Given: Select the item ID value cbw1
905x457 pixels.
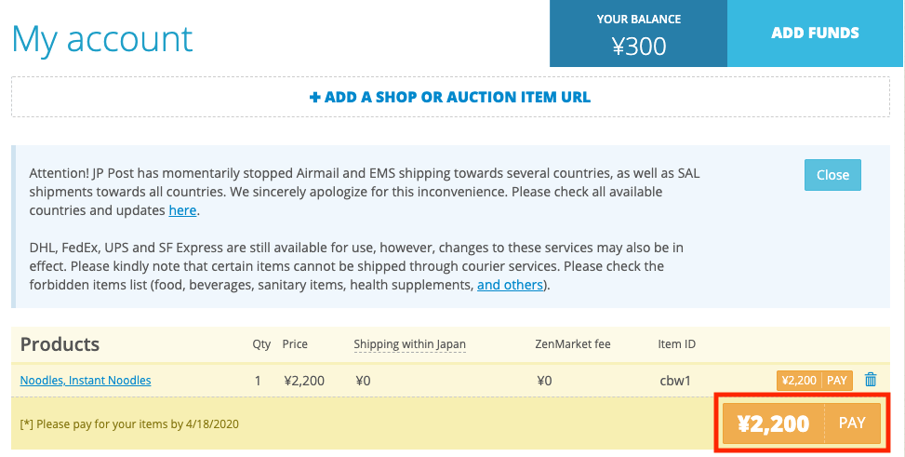Looking at the screenshot, I should coord(675,381).
